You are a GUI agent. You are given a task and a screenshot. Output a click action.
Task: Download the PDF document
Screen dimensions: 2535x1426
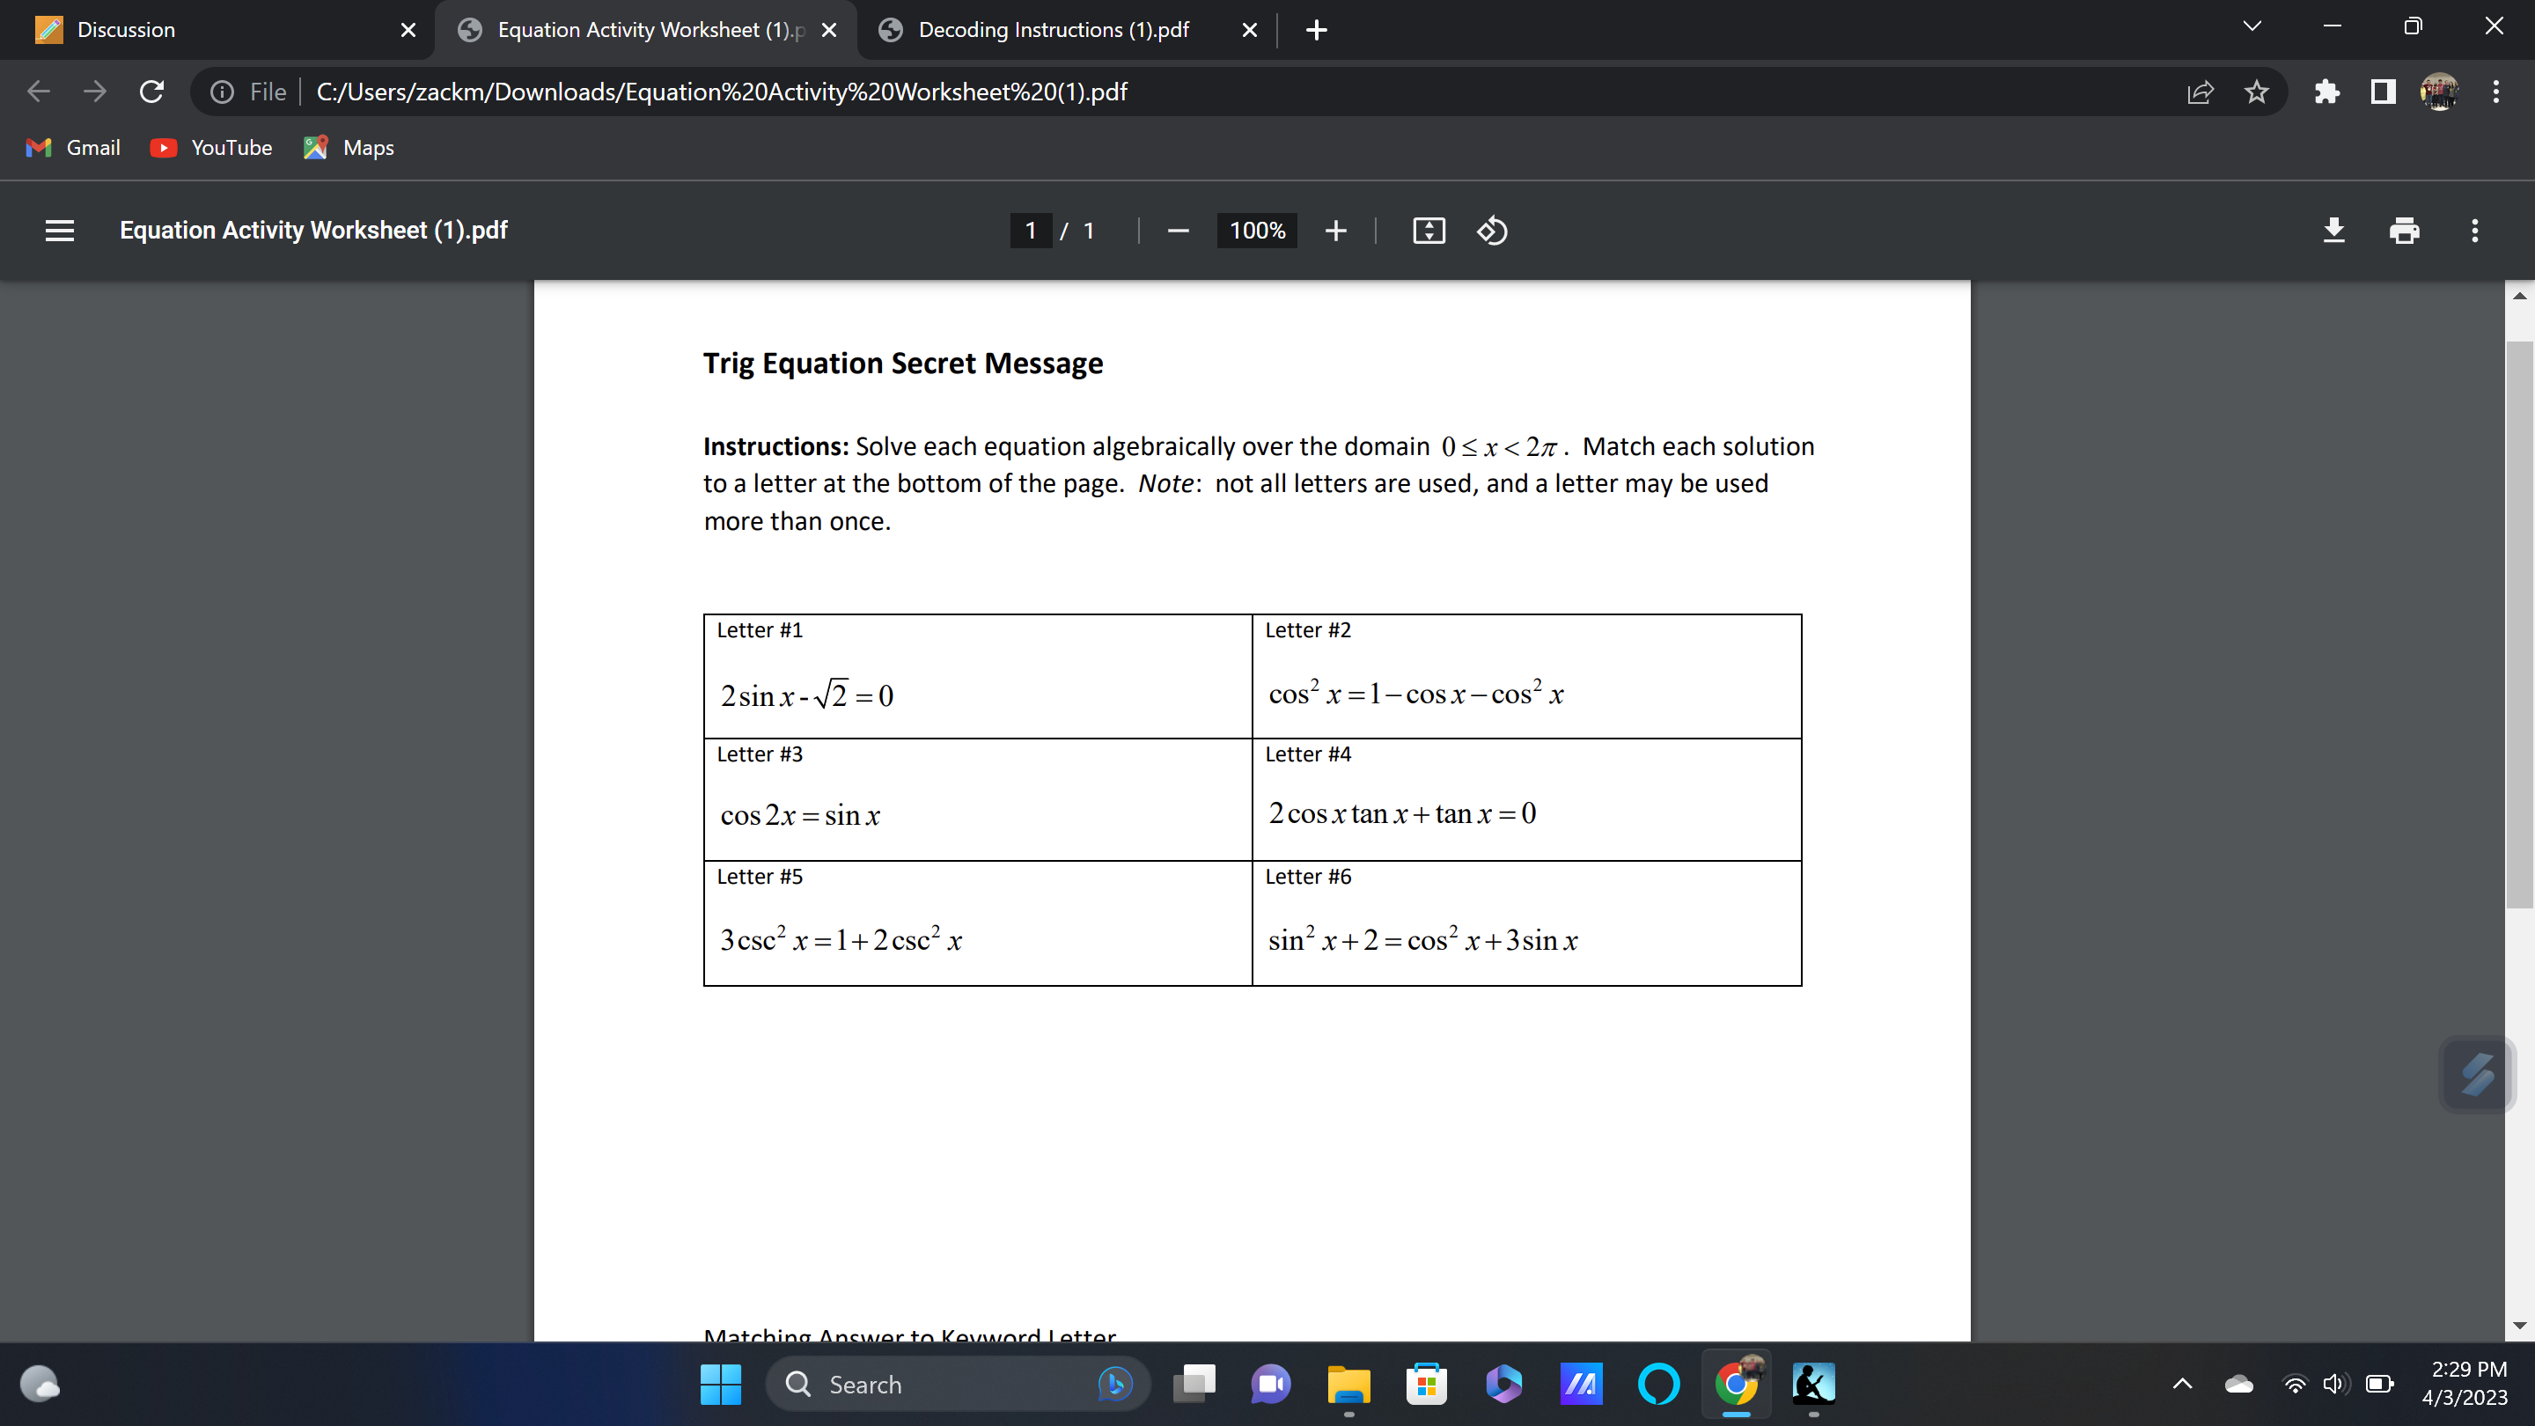coord(2335,231)
